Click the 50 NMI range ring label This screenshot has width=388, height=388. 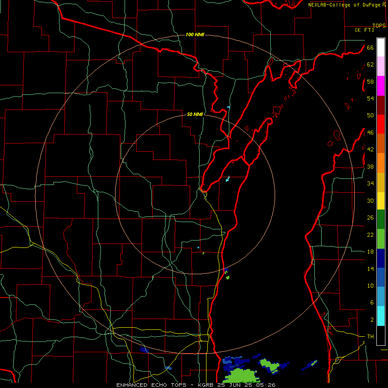point(195,114)
